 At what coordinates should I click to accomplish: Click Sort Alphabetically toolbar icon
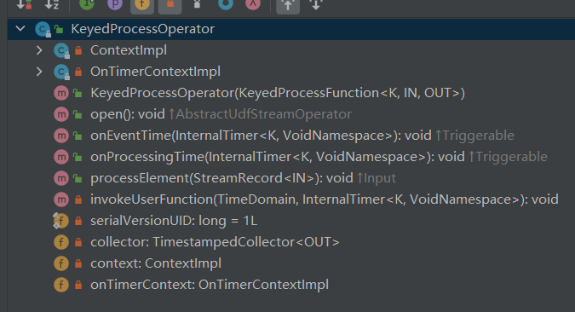52,4
